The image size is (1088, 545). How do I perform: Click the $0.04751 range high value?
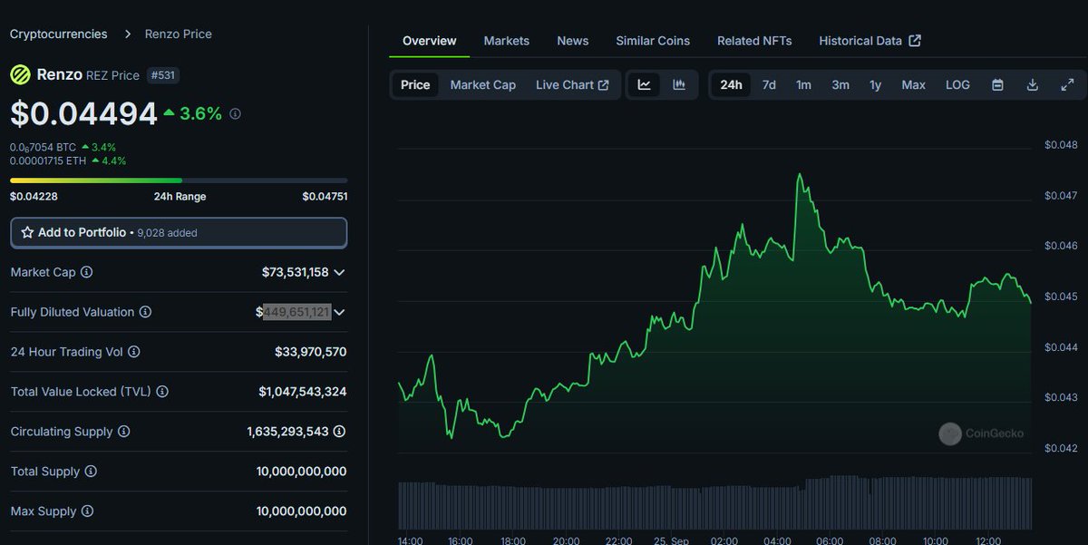pyautogui.click(x=325, y=196)
